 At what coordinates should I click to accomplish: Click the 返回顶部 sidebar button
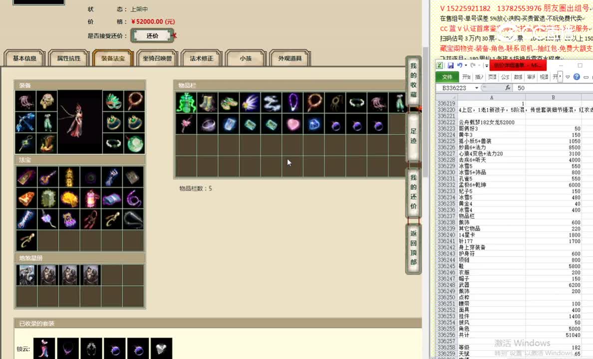click(x=413, y=249)
